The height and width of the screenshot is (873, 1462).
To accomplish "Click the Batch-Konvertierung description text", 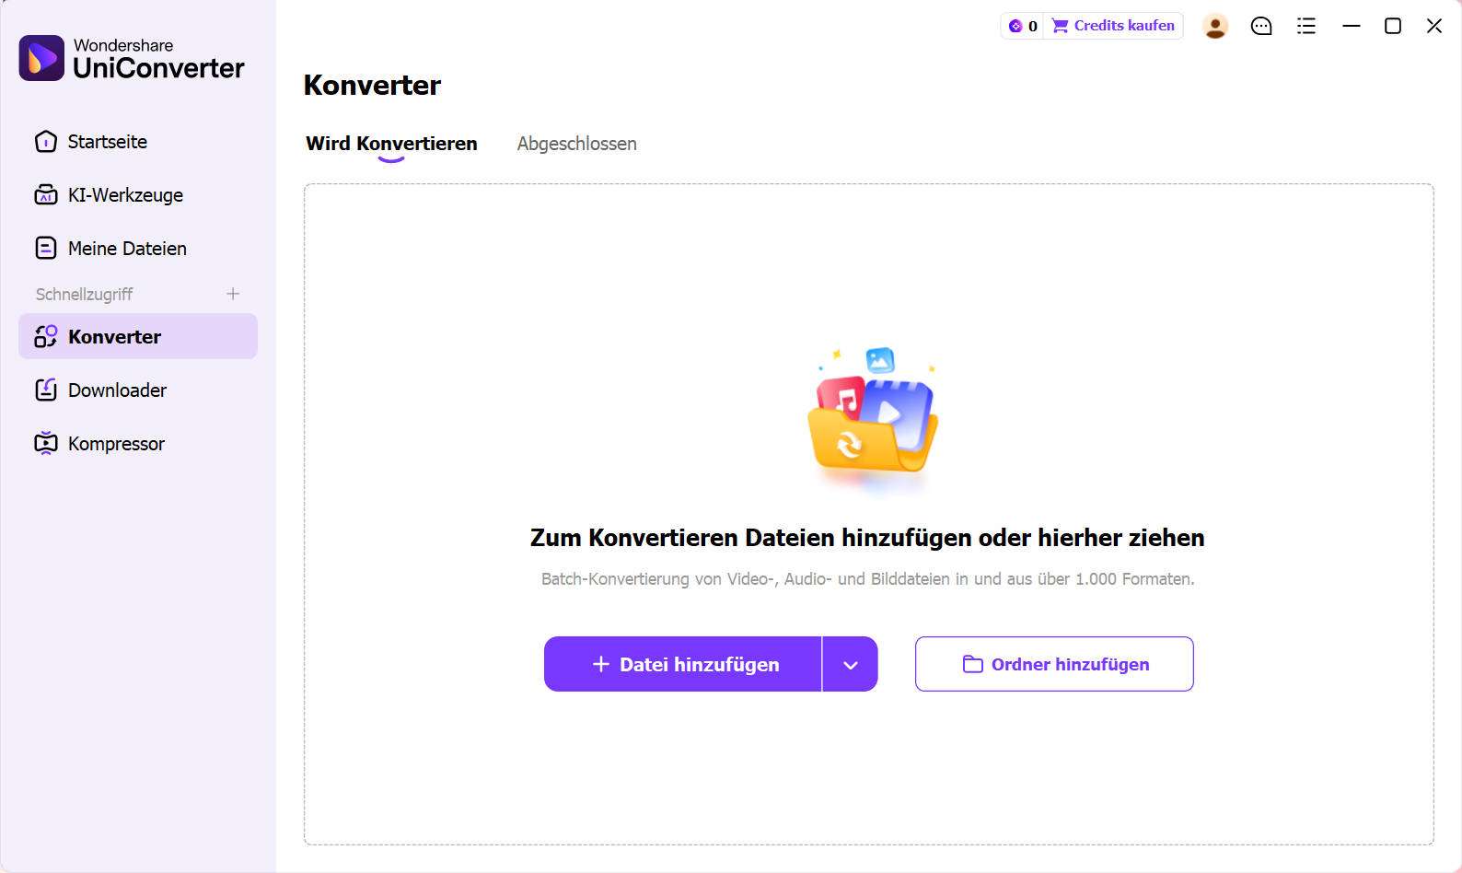I will 868,579.
